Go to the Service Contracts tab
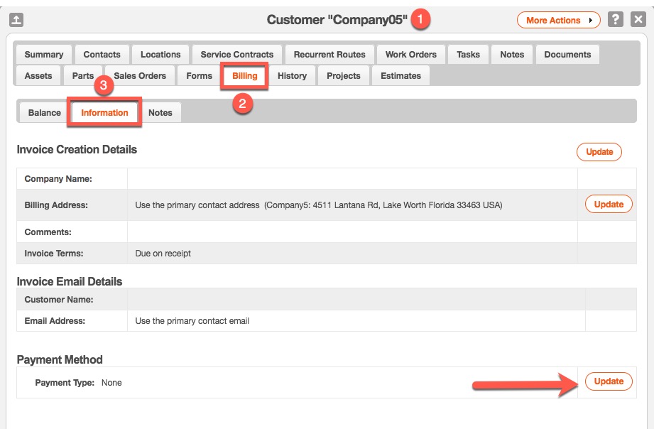Viewport: 654px width, 429px height. pyautogui.click(x=236, y=55)
